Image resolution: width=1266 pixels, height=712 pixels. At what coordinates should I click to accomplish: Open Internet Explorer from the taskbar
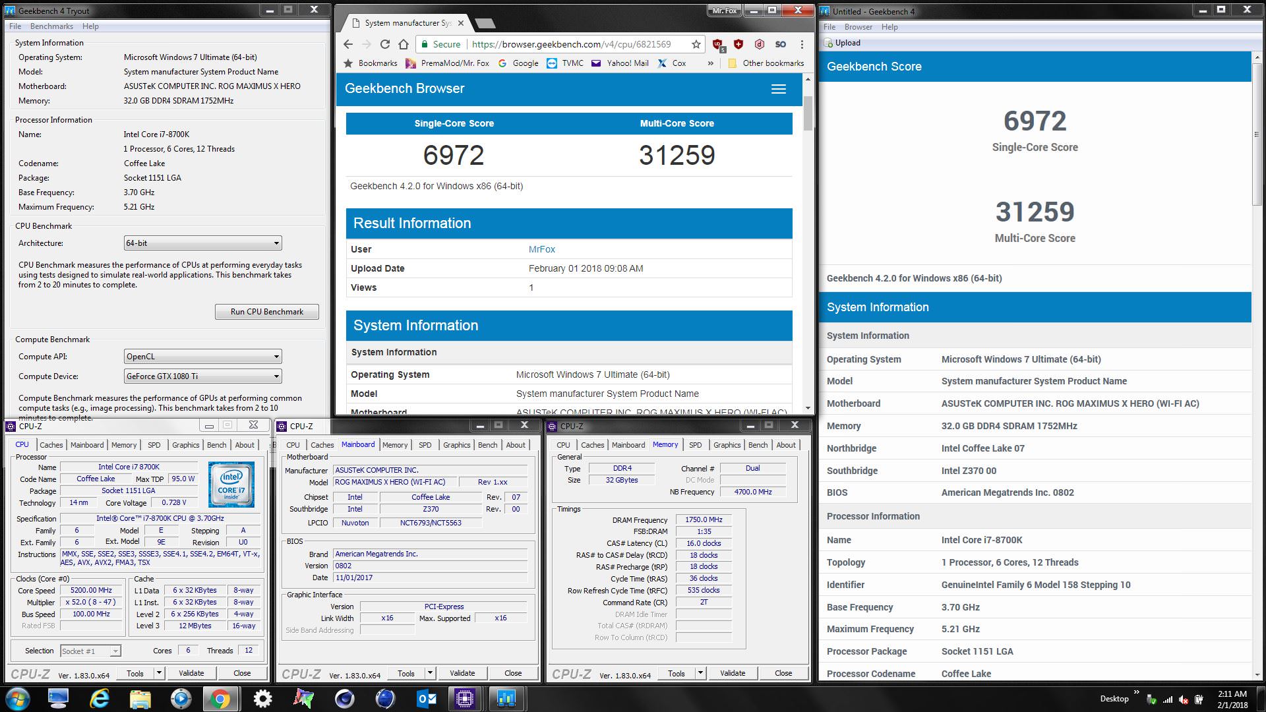(x=99, y=698)
